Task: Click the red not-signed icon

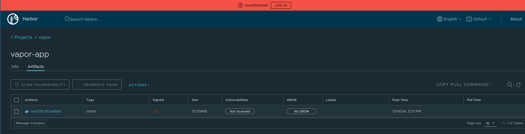Action: [155, 111]
